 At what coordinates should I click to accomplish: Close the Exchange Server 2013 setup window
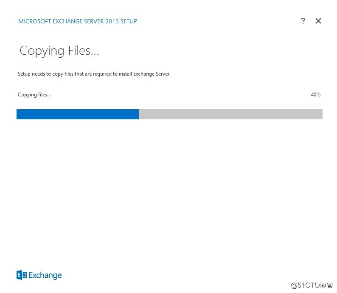pos(318,21)
